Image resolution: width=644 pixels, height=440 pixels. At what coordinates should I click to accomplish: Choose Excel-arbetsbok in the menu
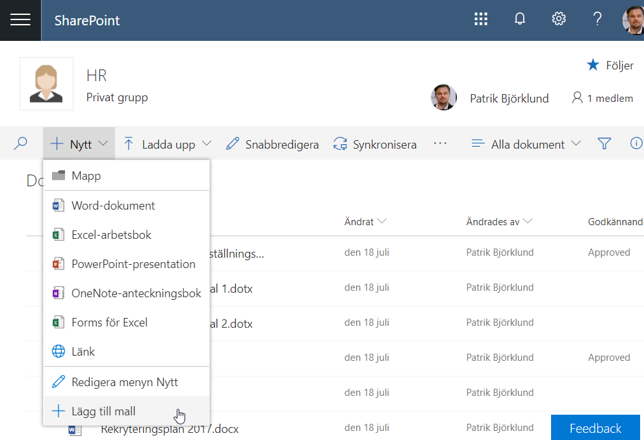(111, 235)
